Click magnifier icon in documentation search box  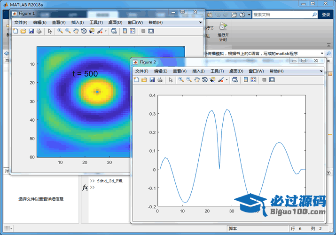coord(314,15)
